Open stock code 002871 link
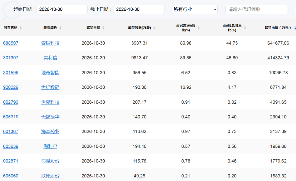This screenshot has width=296, height=181. click(x=11, y=161)
